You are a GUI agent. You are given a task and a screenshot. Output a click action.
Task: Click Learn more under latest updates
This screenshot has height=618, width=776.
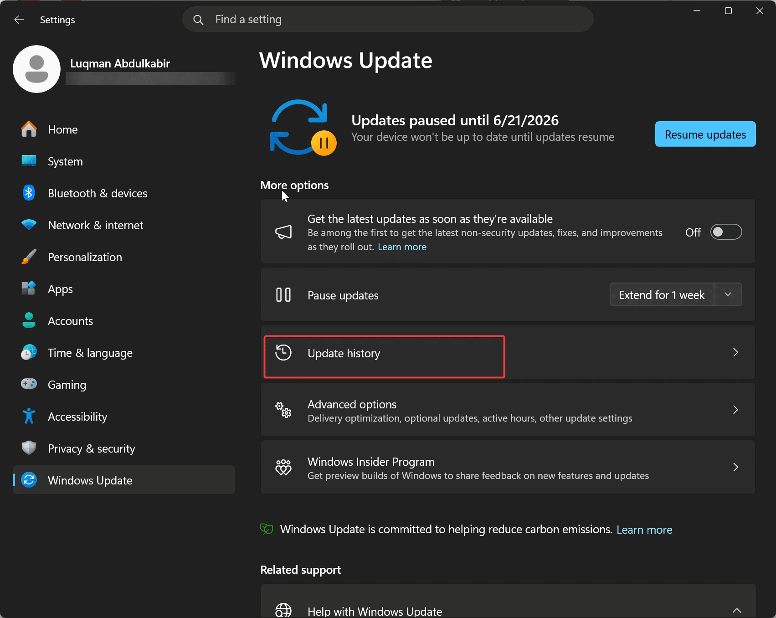tap(402, 247)
